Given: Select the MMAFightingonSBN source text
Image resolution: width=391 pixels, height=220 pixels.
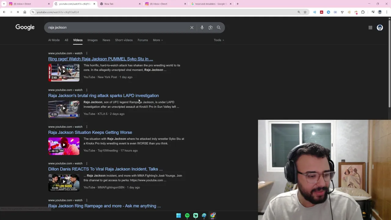Looking at the screenshot, I should (x=111, y=187).
